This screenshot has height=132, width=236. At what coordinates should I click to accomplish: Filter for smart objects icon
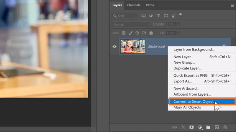173,16
